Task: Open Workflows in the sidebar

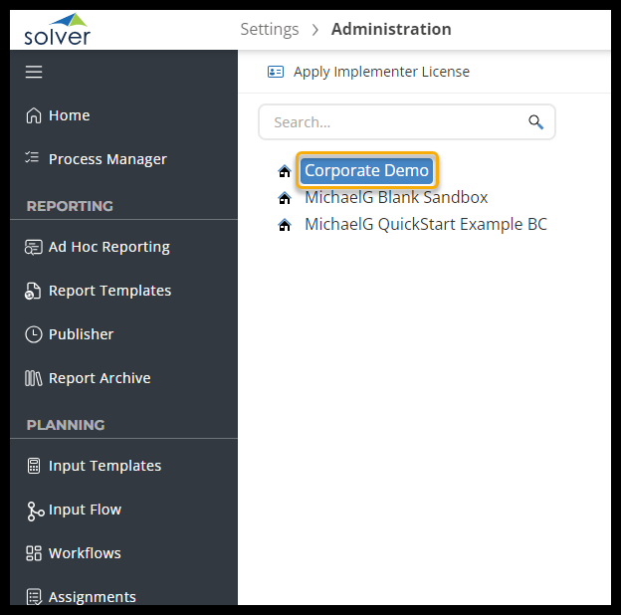Action: pyautogui.click(x=85, y=553)
